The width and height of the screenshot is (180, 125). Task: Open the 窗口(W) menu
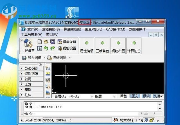pyautogui.click(x=52, y=34)
